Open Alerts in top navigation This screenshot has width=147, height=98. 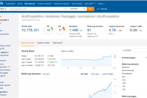20,4
